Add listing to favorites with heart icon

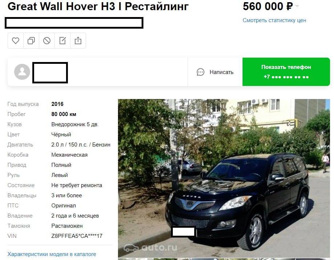[x=16, y=41]
